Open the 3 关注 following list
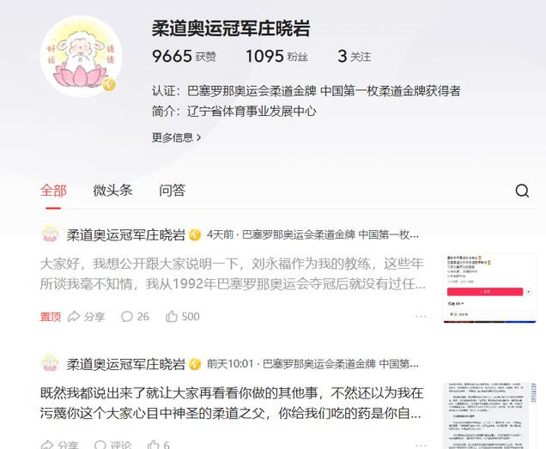This screenshot has width=546, height=449. [355, 56]
